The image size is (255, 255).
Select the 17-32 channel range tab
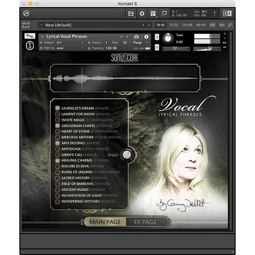pyautogui.click(x=174, y=25)
